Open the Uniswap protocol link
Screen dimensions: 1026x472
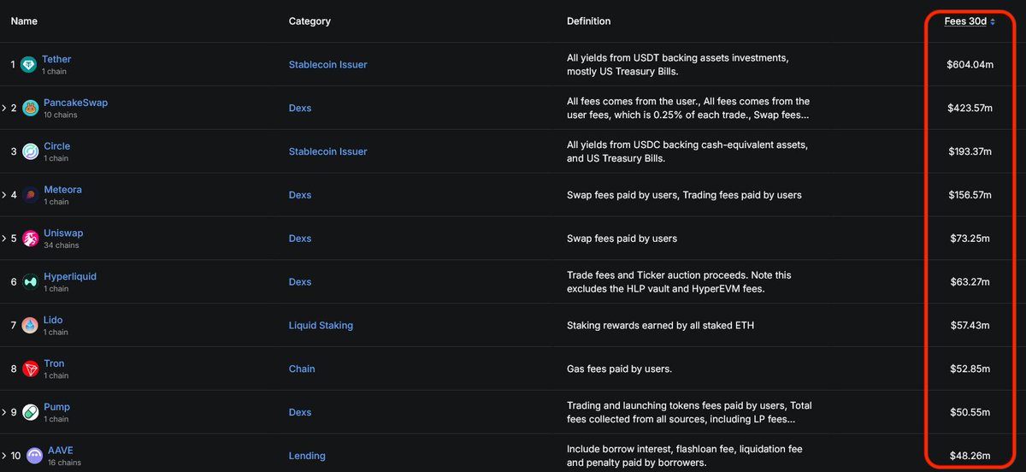click(63, 233)
